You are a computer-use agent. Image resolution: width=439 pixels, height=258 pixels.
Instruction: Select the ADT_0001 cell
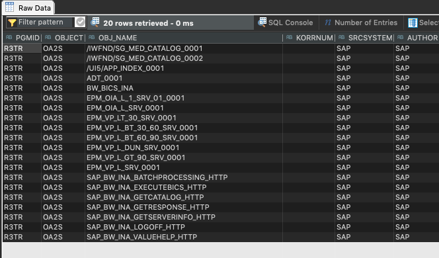184,78
